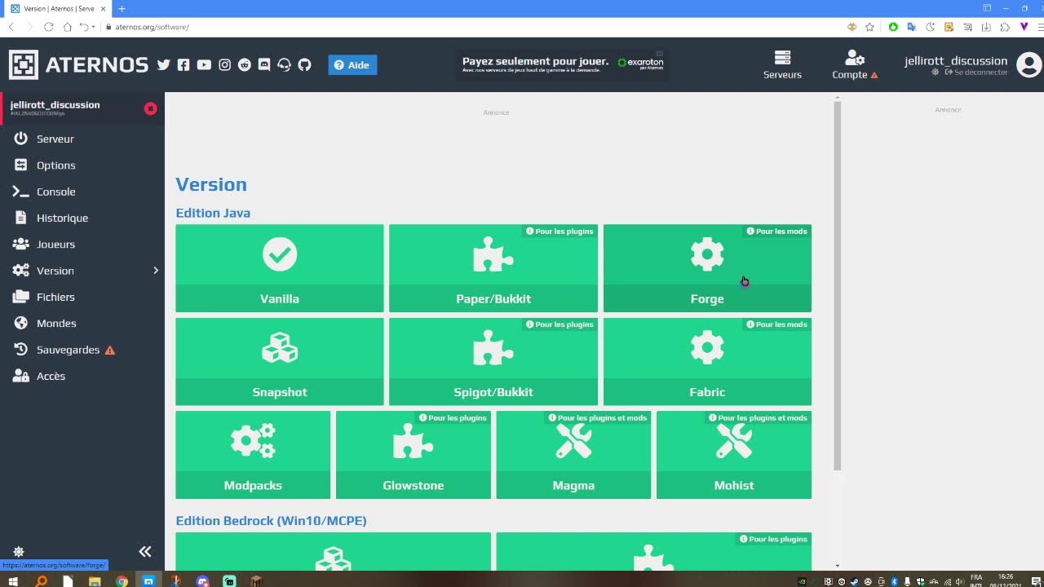This screenshot has width=1044, height=587.
Task: Click the Aternos logo
Action: (x=78, y=65)
